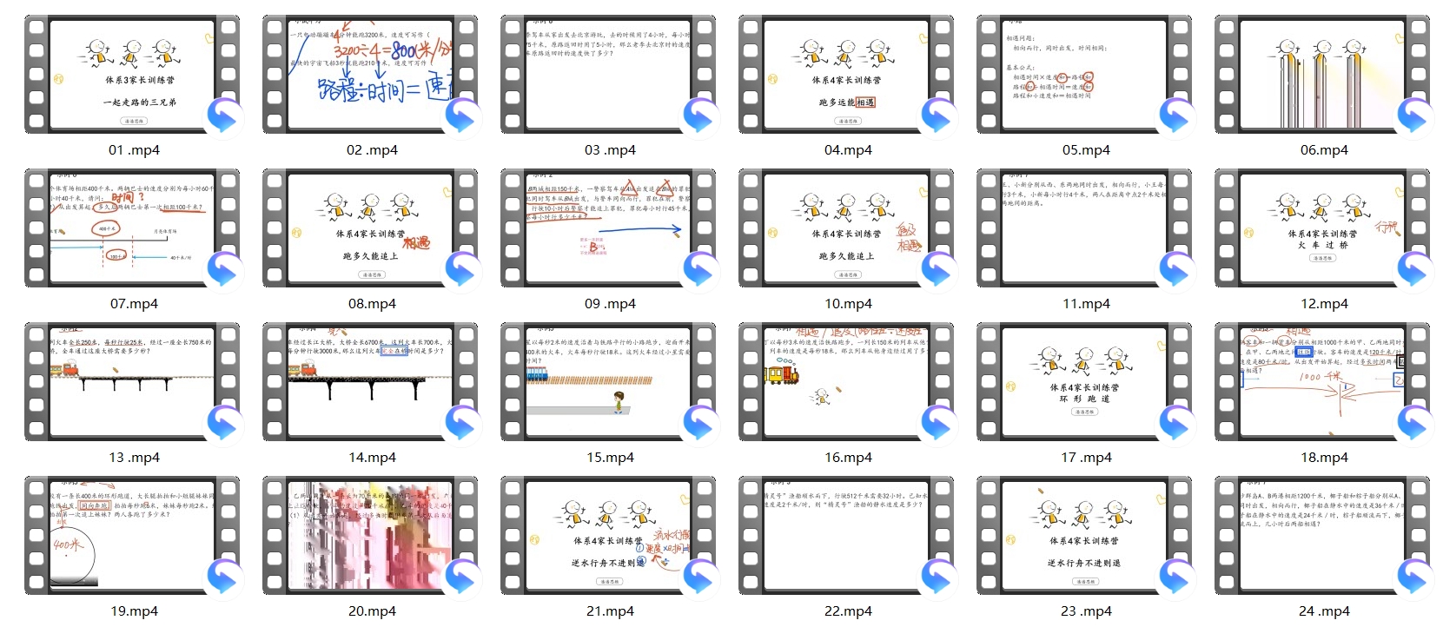Click the 06.mp4 video file icon

(x=1323, y=75)
